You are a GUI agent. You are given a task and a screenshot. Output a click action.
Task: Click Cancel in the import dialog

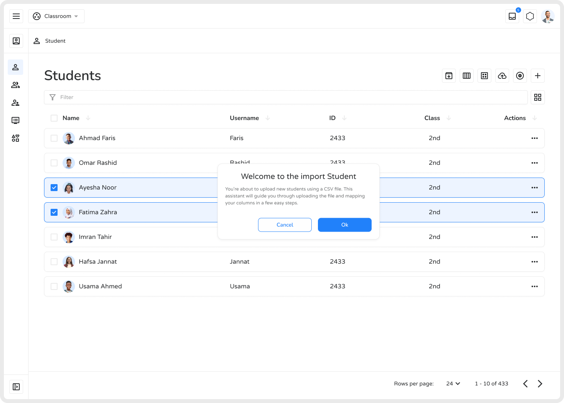[x=285, y=225]
